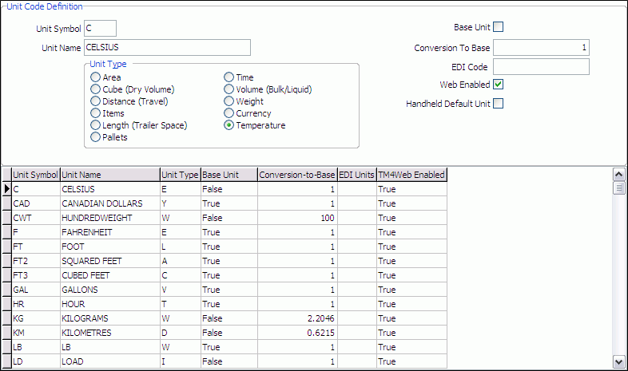Choose the Pallets unit type
Image resolution: width=628 pixels, height=371 pixels.
[x=96, y=137]
